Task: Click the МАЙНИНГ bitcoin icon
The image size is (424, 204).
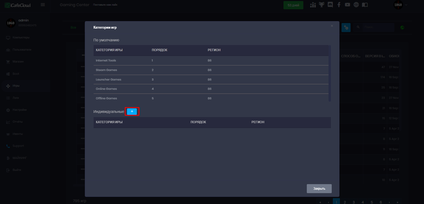Action: click(8, 158)
